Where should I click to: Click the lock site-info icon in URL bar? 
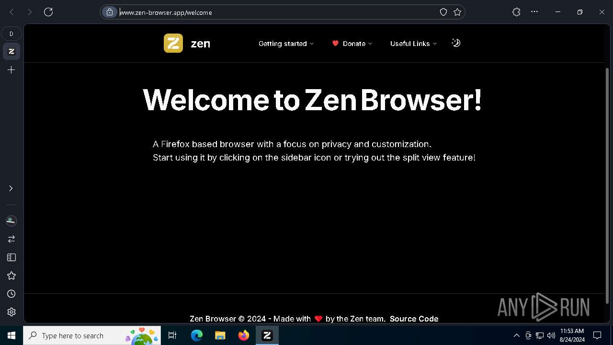[110, 12]
